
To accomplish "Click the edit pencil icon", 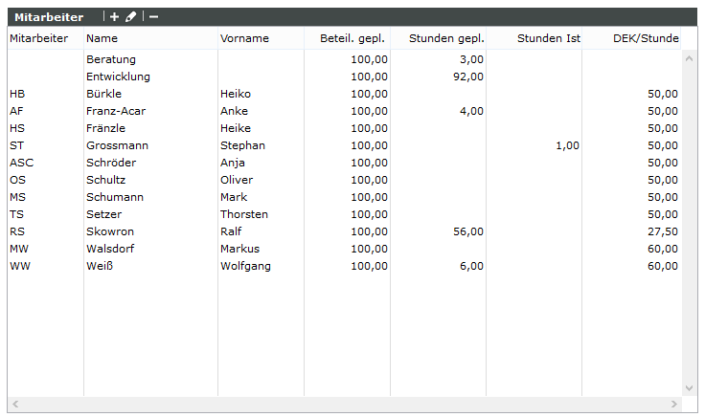I will click(131, 16).
